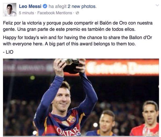The width and height of the screenshot is (161, 137).
Task: Open the post options chevron dropdown
Action: click(157, 5)
